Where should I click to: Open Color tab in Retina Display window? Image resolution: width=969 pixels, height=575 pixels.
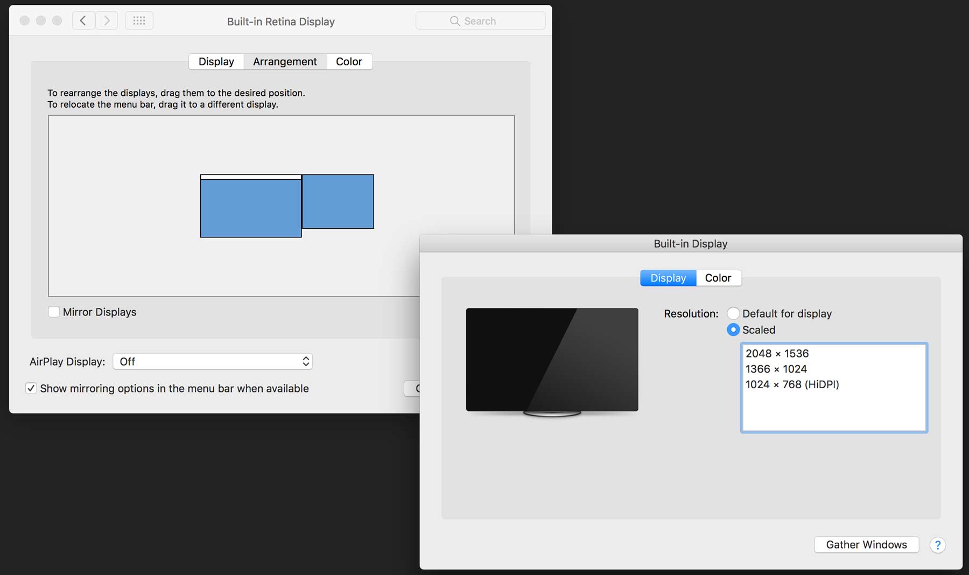349,61
